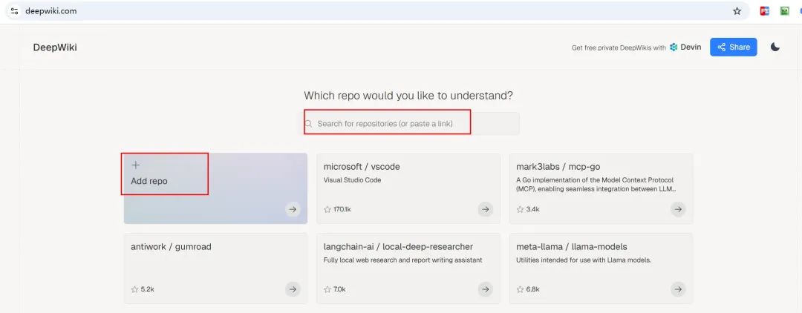Open langchain-ai / local-deep-researcher card
Viewport: 802px width, 313px height.
408,268
